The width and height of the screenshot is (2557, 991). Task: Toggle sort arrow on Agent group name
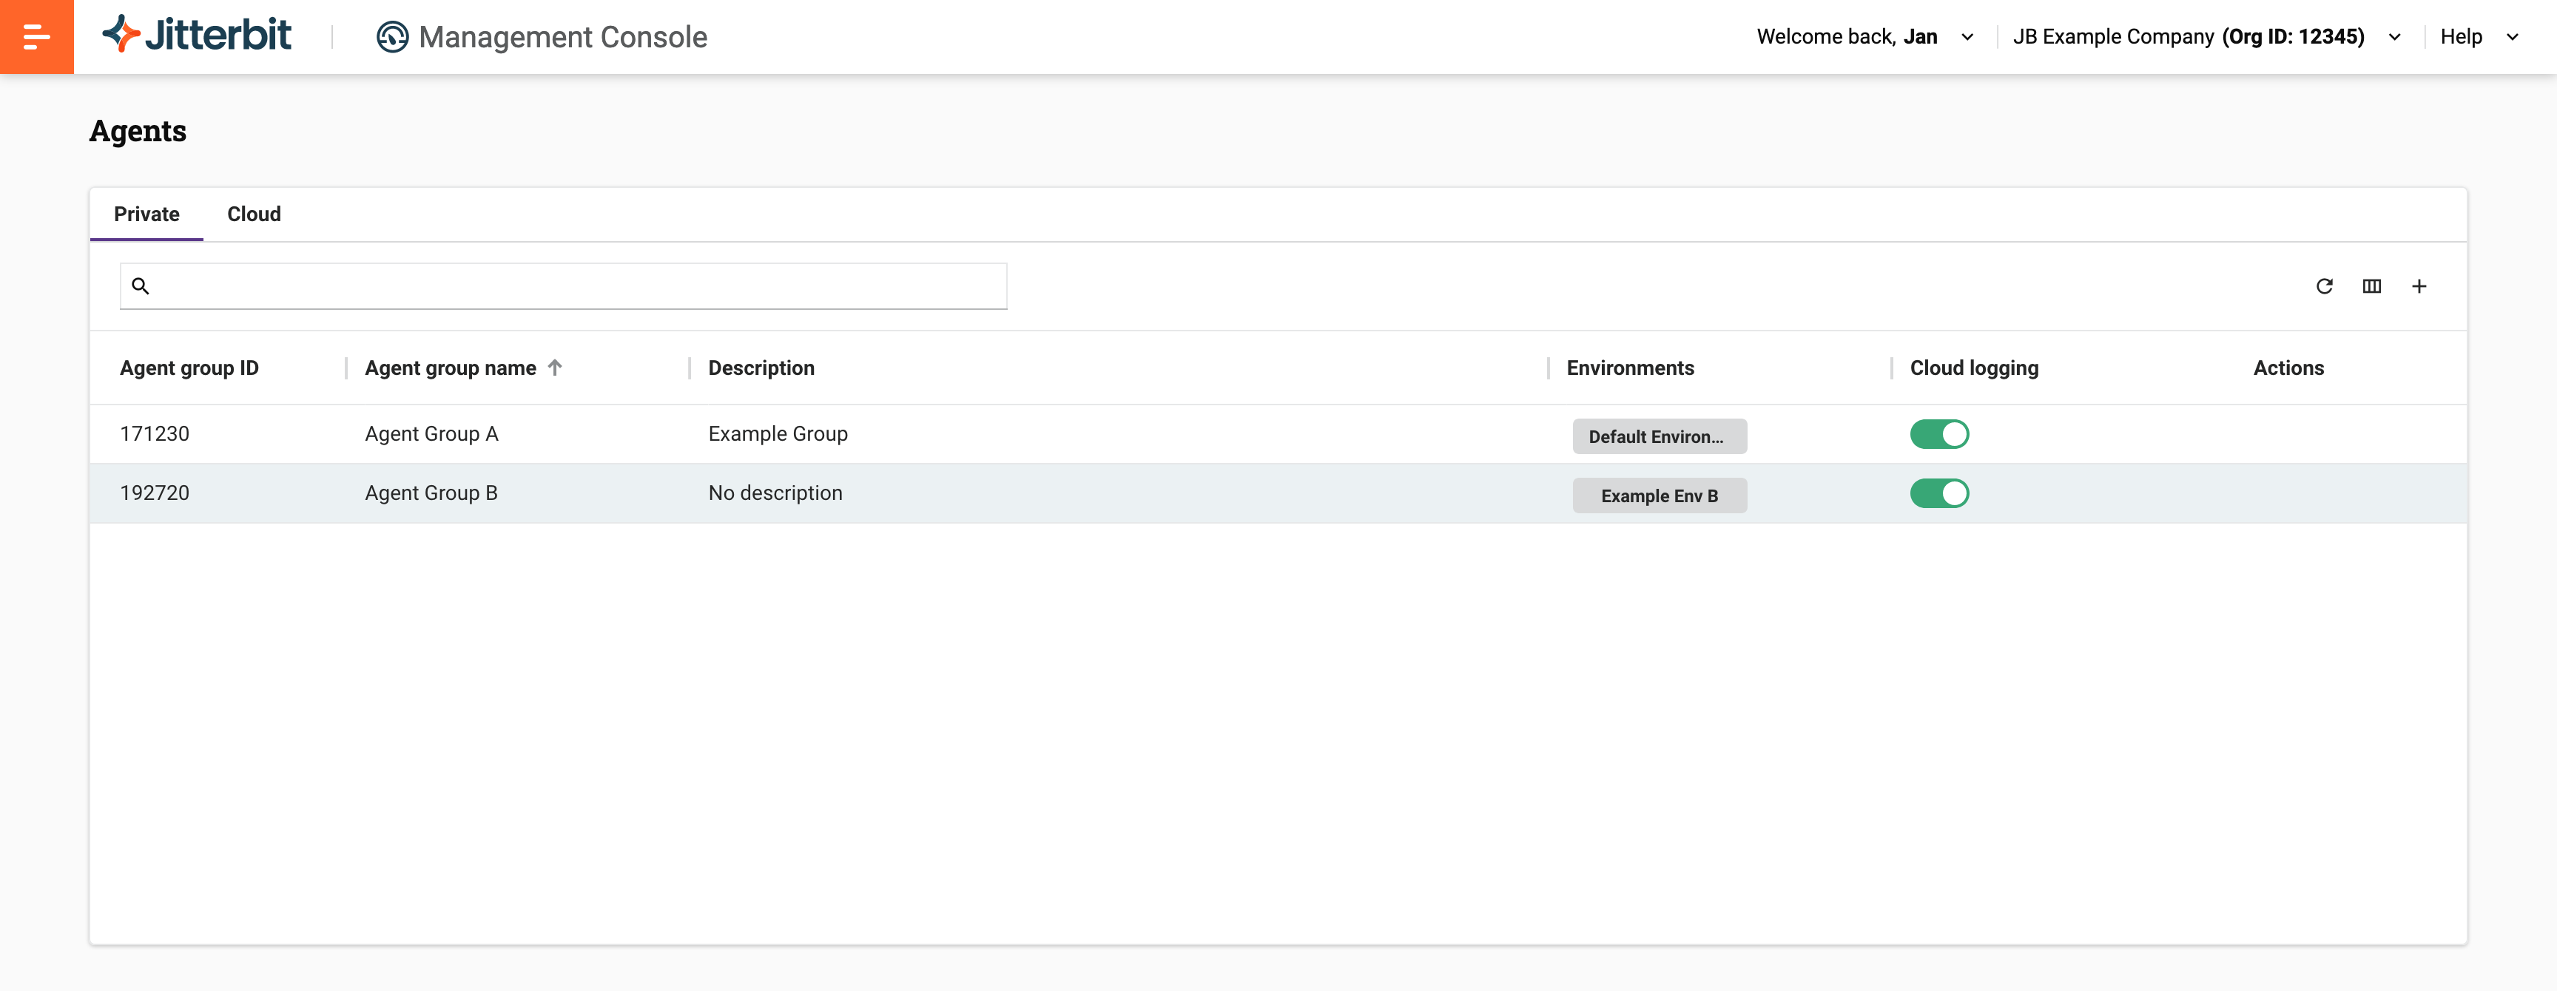[x=555, y=367]
